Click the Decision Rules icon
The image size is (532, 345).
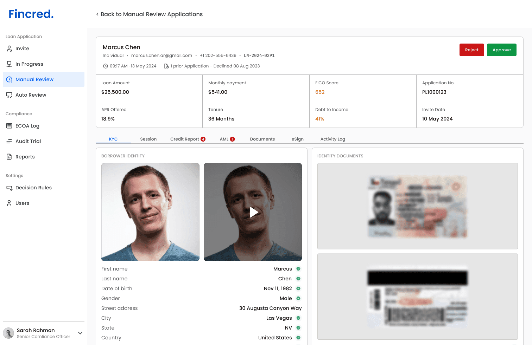click(x=9, y=188)
